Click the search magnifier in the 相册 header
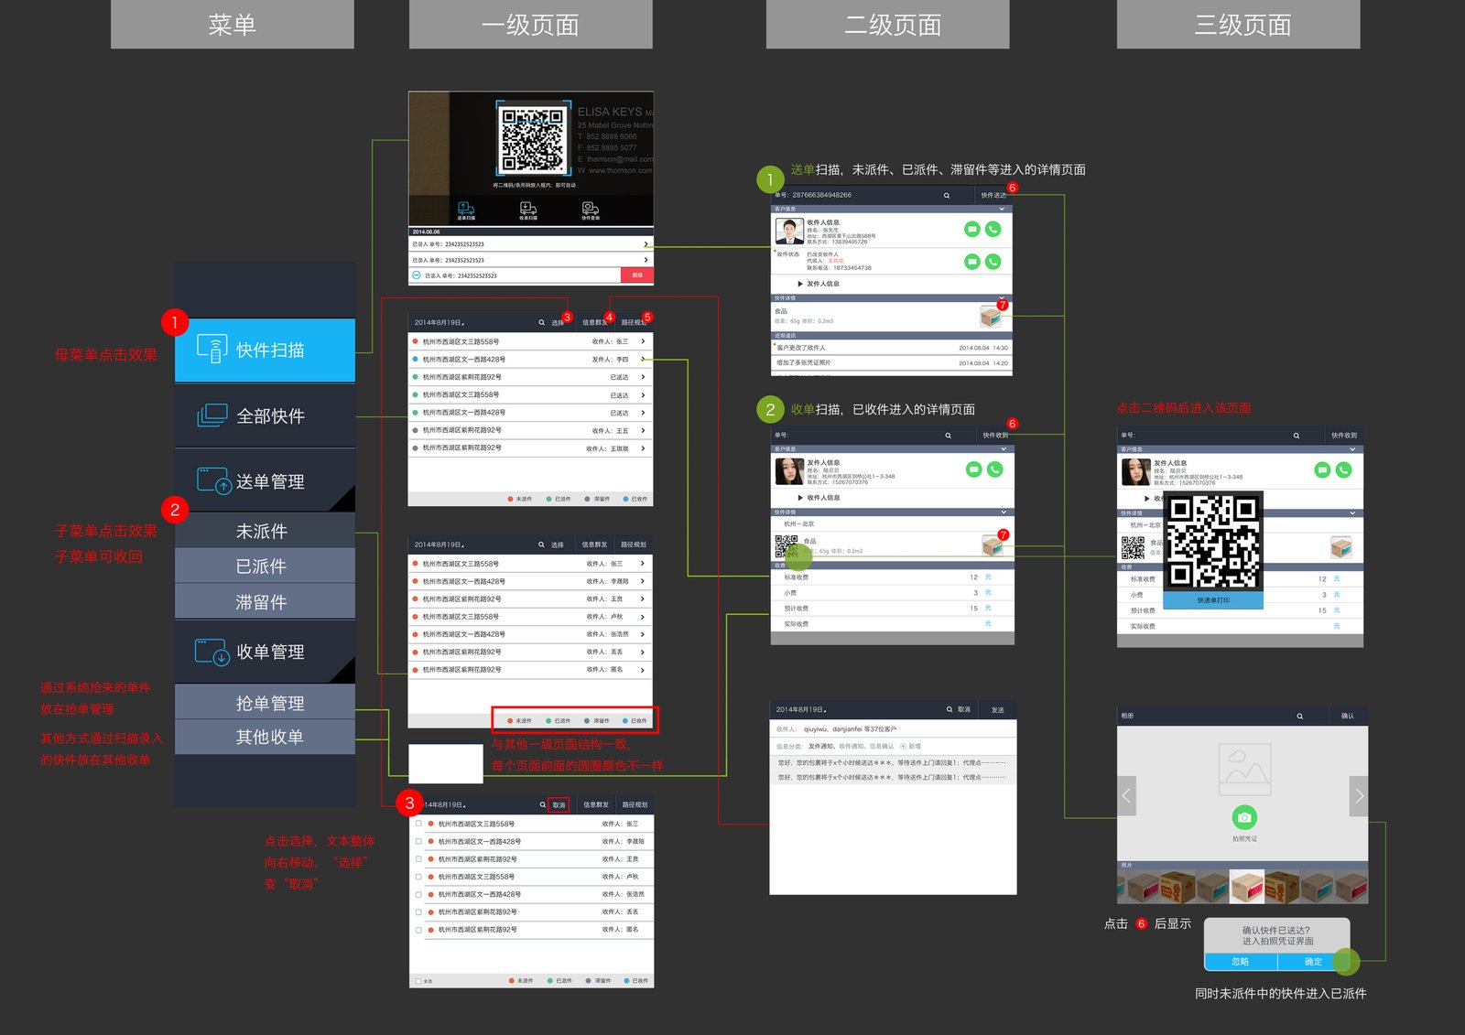1465x1035 pixels. [x=1299, y=716]
